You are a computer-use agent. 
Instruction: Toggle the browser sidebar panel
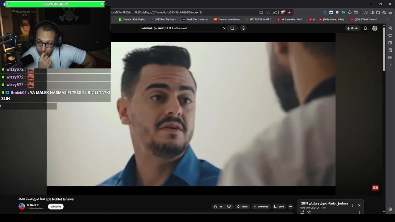[372, 12]
